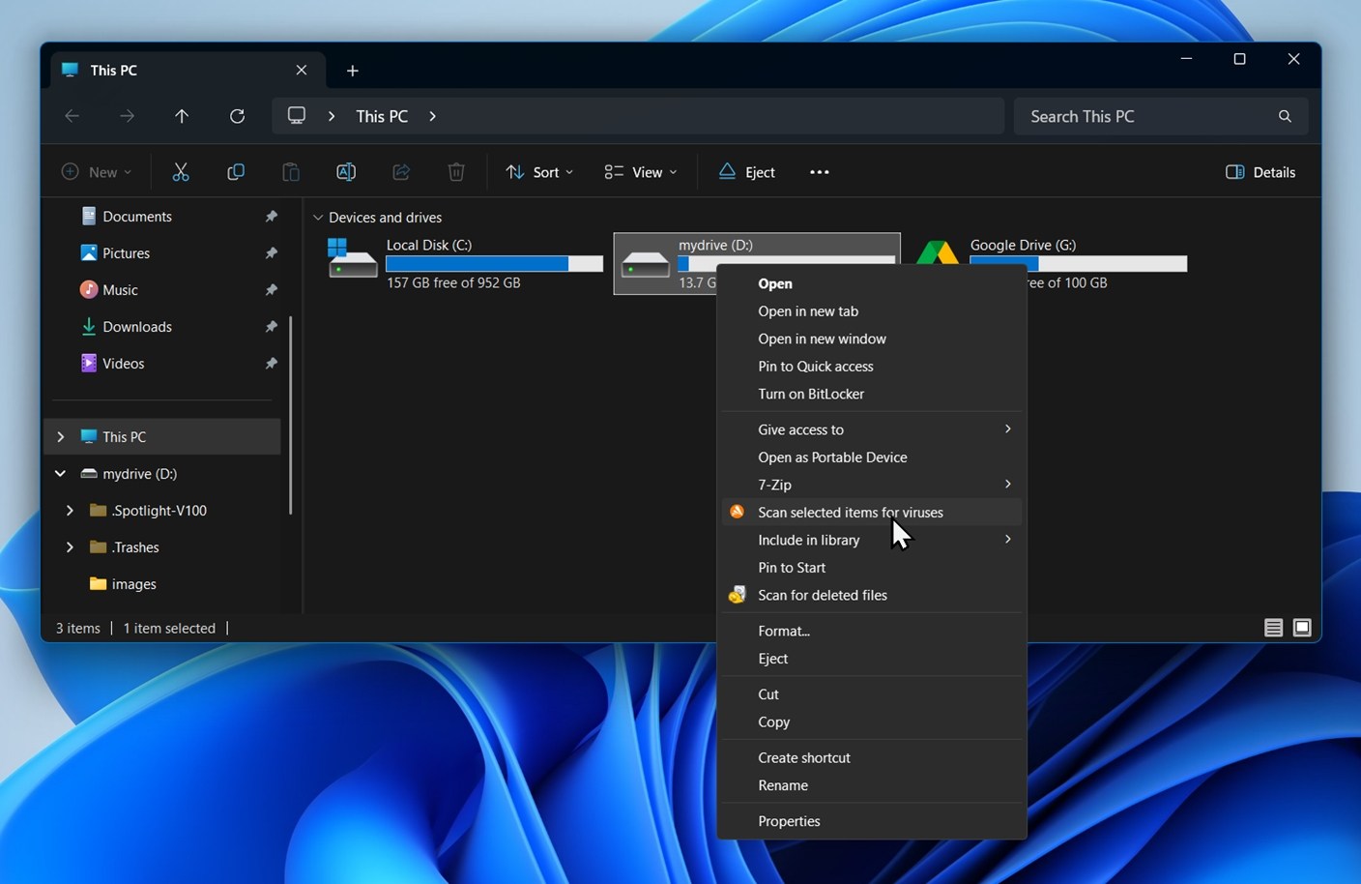Viewport: 1361px width, 884px height.
Task: Click This PC breadcrumb in address bar
Action: 382,116
